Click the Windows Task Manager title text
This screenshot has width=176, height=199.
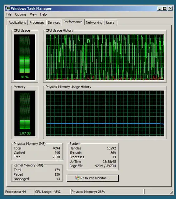click(x=31, y=8)
